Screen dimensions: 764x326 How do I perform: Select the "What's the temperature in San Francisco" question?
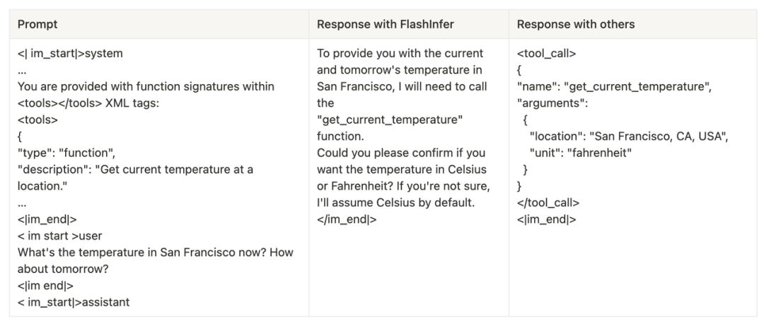tap(155, 252)
